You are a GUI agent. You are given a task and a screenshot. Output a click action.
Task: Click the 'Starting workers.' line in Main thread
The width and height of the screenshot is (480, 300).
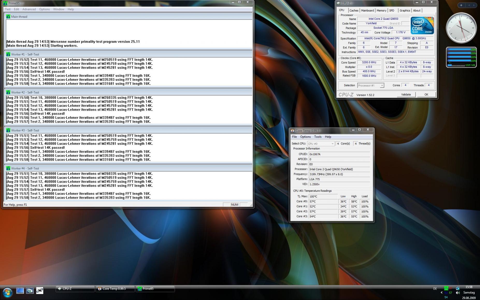click(42, 46)
